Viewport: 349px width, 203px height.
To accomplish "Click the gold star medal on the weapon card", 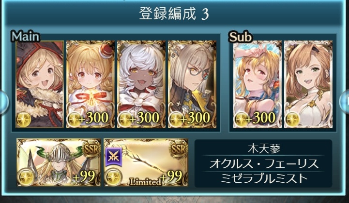I will (x=114, y=178).
